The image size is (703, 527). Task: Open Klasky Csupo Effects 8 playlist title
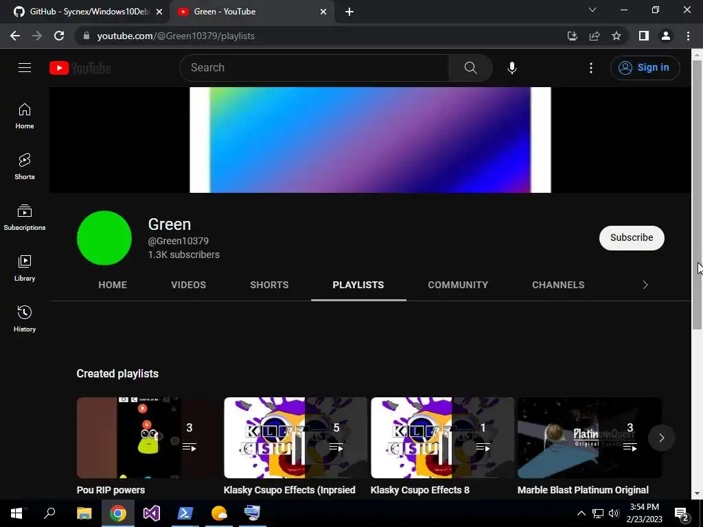[x=420, y=490]
